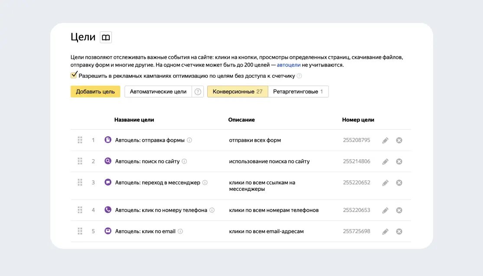Click the purple phone icon in row 4
The height and width of the screenshot is (276, 483).
click(x=108, y=210)
